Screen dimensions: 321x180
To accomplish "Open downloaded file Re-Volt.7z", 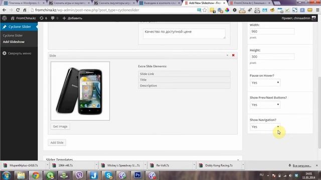I will click(163, 165).
